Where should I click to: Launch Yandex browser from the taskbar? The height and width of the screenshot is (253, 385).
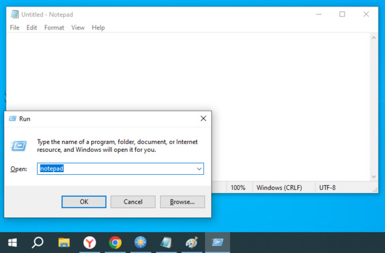point(89,243)
